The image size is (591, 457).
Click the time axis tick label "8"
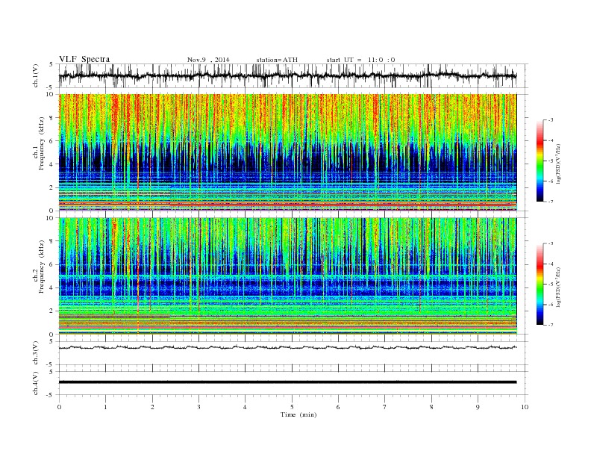tap(431, 407)
